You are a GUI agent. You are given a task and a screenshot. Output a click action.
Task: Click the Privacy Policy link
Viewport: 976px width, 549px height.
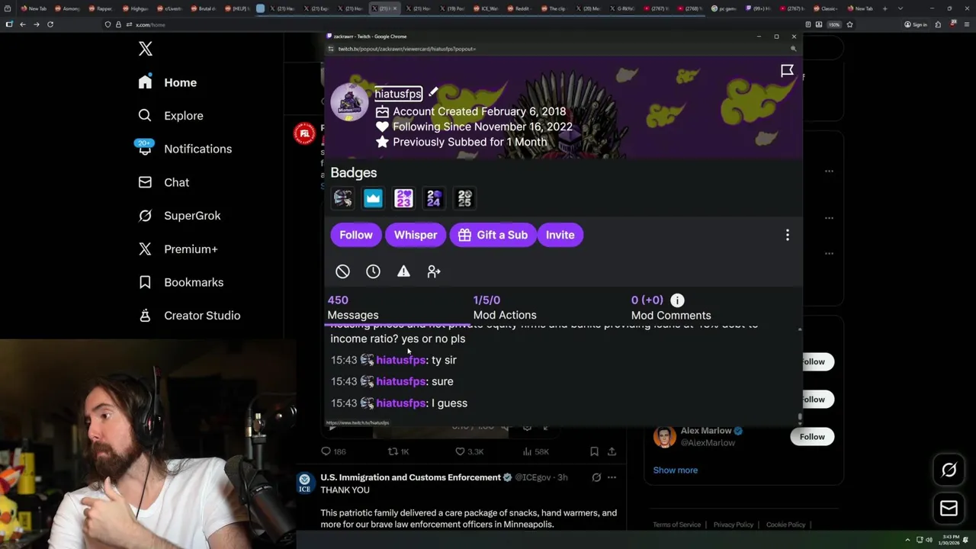point(733,525)
